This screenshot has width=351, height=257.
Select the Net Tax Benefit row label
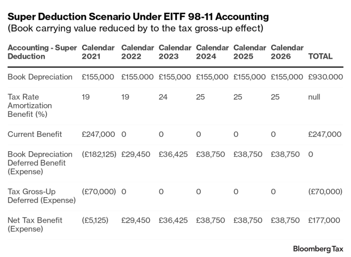[x=35, y=224]
